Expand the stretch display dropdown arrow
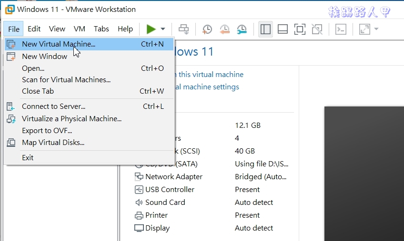 click(x=376, y=29)
